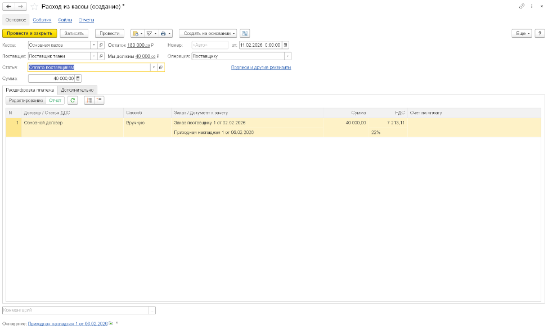The width and height of the screenshot is (548, 329).
Task: Click structure icon after Создать на основании
Action: [245, 34]
